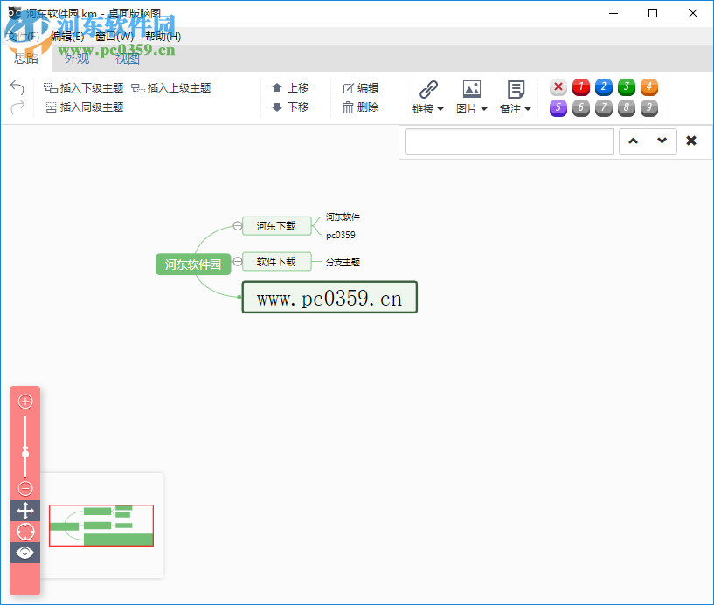The image size is (714, 605).
Task: Select the 河东软件 leaf node
Action: 343,217
